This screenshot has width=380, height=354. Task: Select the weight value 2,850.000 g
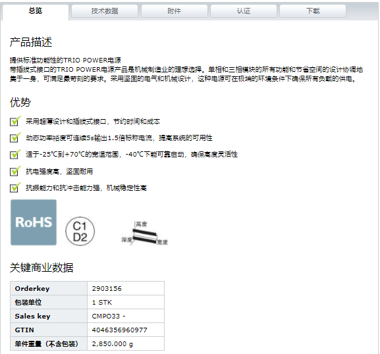[113, 344]
